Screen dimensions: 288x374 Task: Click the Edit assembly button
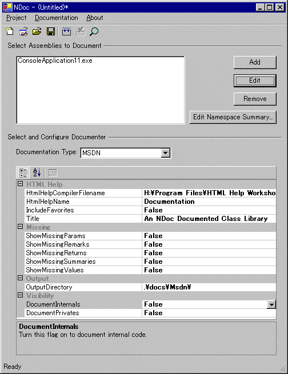pyautogui.click(x=255, y=81)
